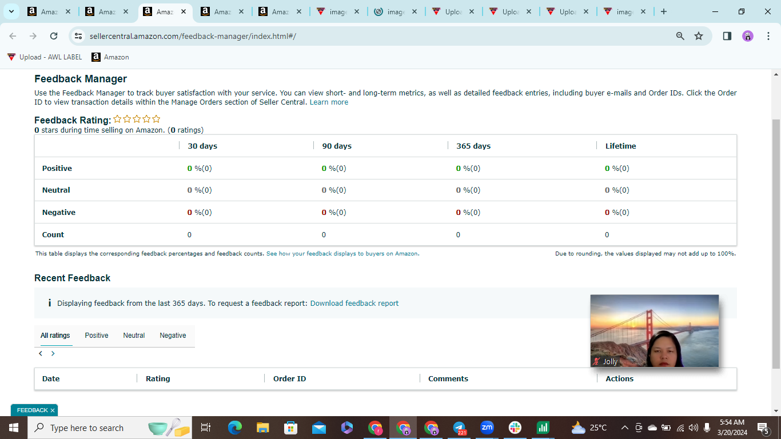Open the Windows notification center
Image resolution: width=781 pixels, height=439 pixels.
click(x=763, y=428)
